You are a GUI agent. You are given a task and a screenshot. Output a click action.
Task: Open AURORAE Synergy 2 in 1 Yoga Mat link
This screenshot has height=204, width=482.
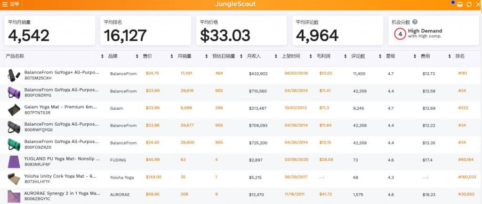[x=62, y=194]
